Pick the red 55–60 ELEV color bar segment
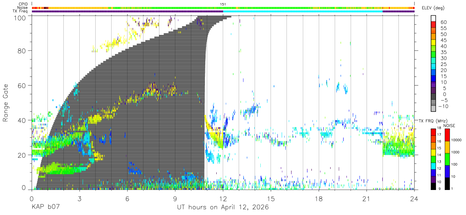 click(x=434, y=25)
